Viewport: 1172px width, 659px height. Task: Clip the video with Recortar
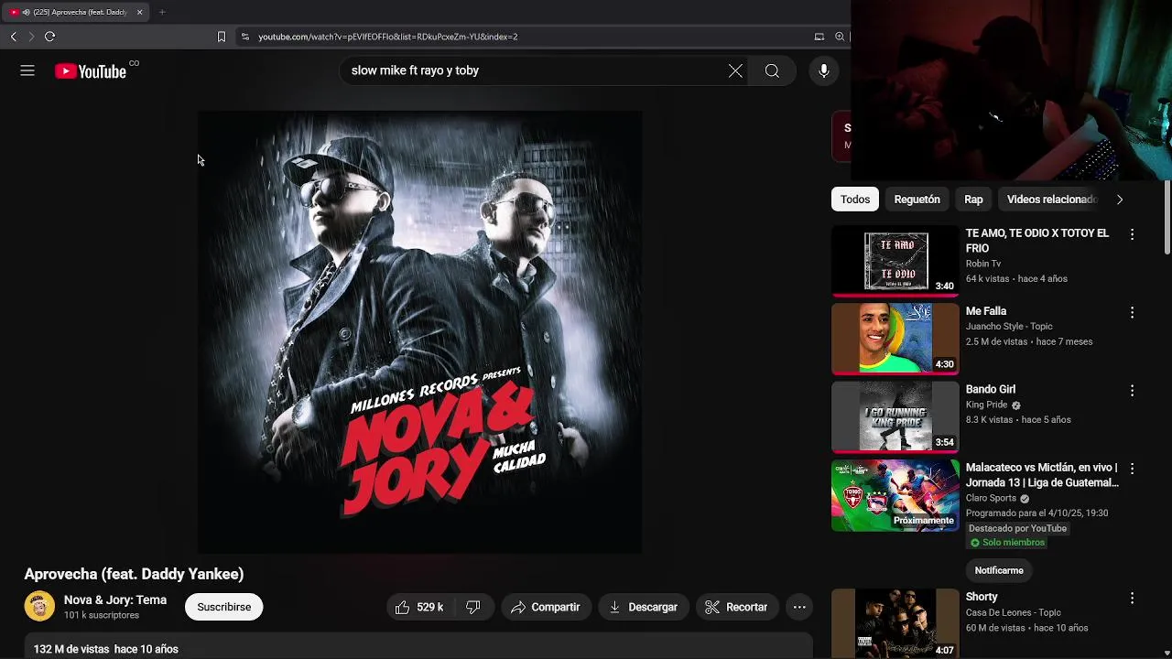(x=737, y=607)
